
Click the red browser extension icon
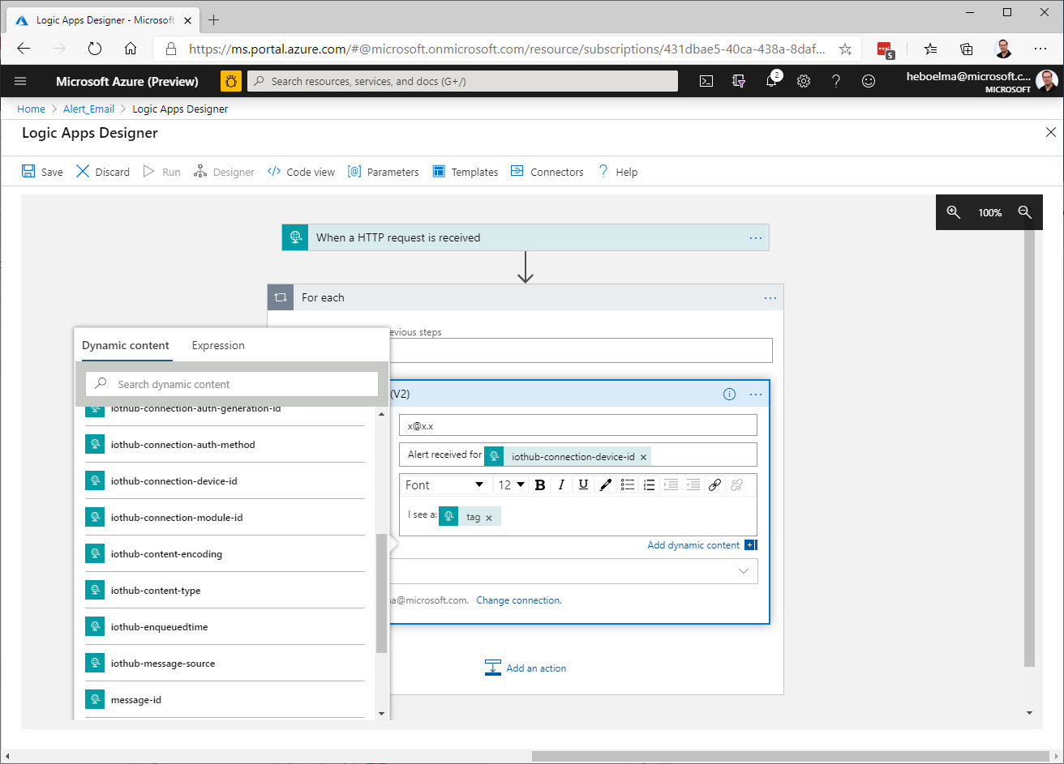pyautogui.click(x=886, y=49)
